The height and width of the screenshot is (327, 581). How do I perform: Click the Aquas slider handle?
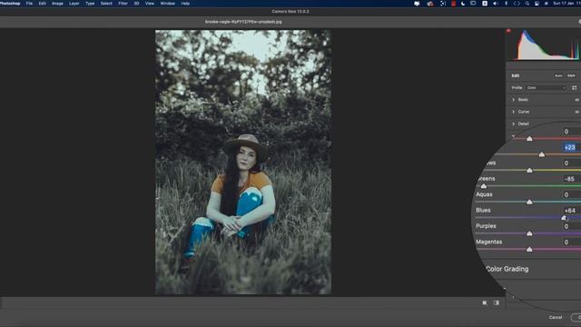click(529, 202)
